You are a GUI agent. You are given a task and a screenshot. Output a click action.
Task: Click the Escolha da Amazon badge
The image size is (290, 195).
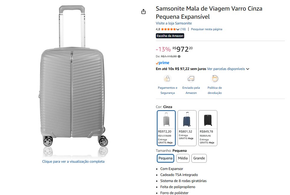pos(170,36)
